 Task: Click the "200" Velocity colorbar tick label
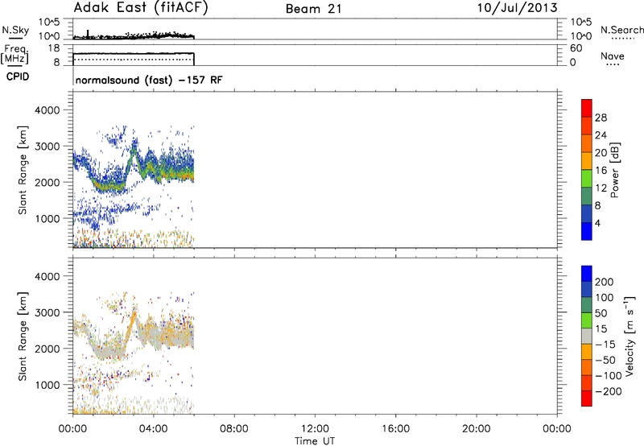tap(605, 282)
